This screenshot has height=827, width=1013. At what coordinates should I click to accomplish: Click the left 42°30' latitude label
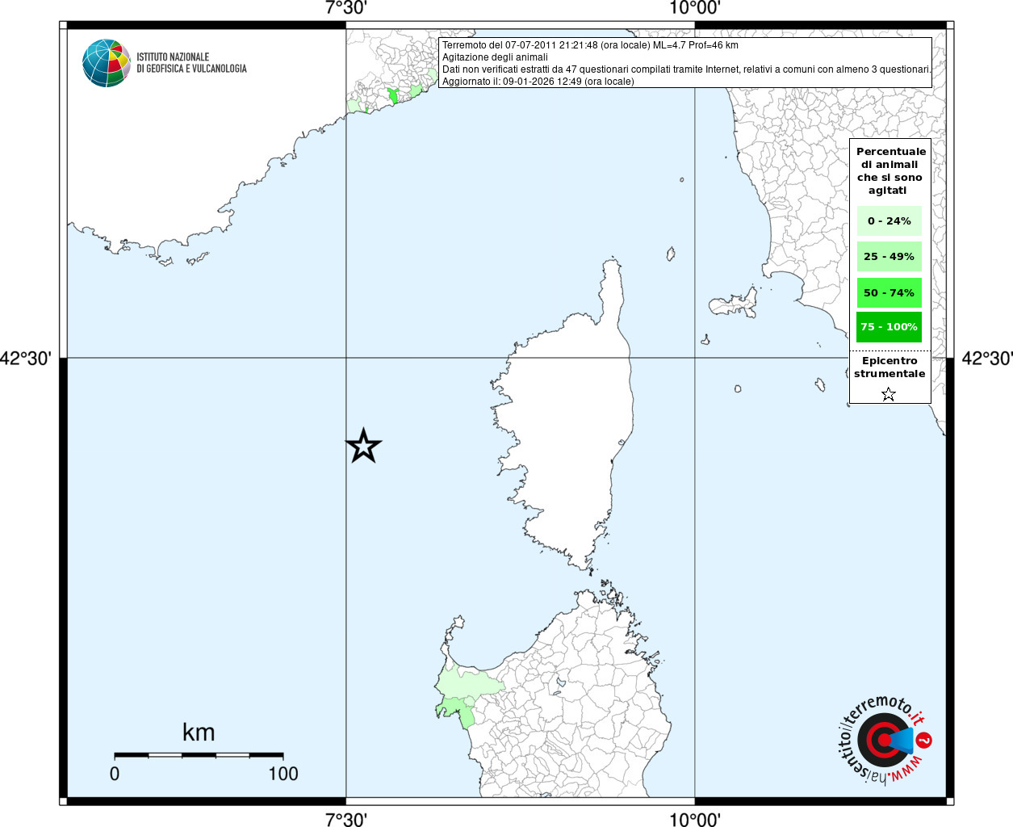[x=26, y=358]
